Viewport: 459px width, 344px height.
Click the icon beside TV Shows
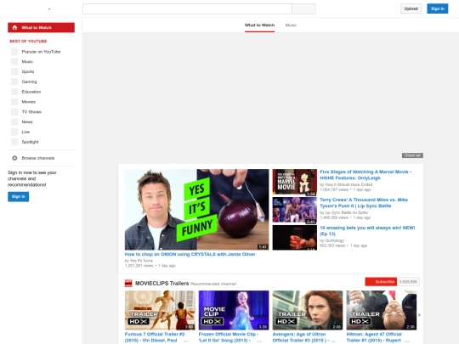[x=14, y=112]
